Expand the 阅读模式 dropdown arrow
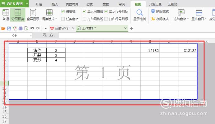Screen dimensions: 215x124 (56, 19)
